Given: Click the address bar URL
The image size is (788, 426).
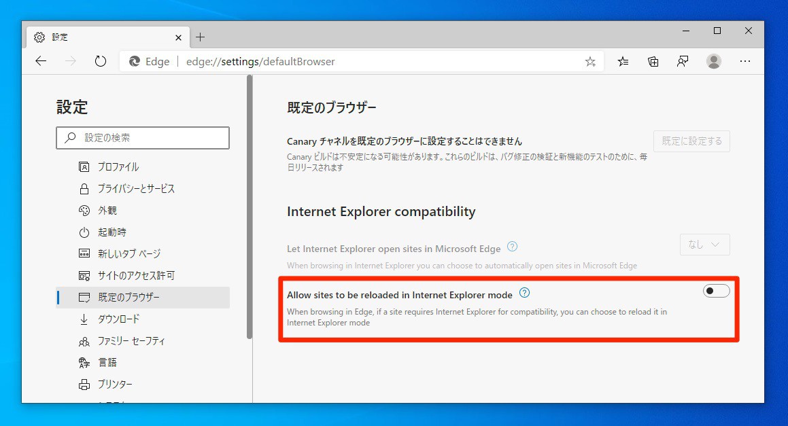Looking at the screenshot, I should tap(260, 61).
